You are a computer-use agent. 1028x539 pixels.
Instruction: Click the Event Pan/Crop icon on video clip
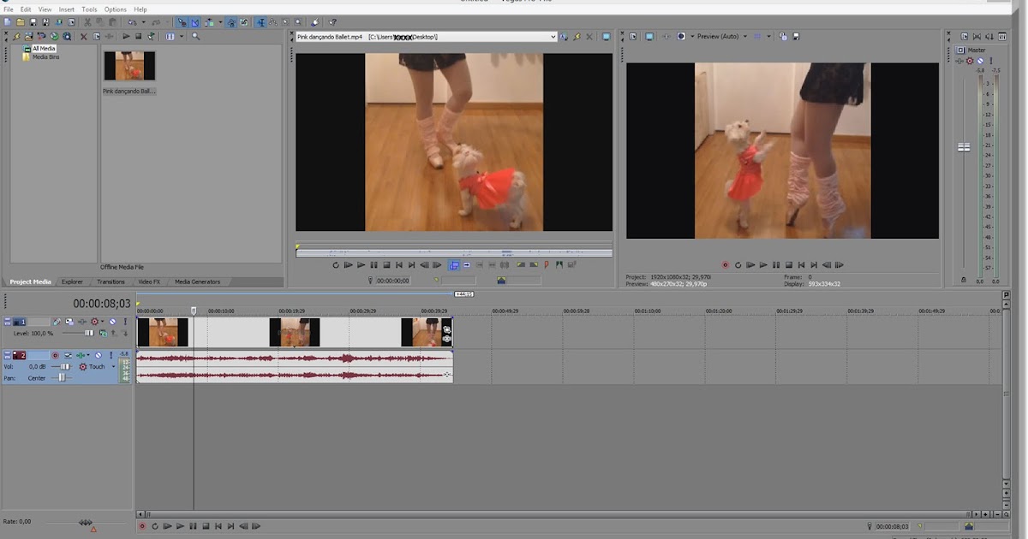click(x=446, y=329)
